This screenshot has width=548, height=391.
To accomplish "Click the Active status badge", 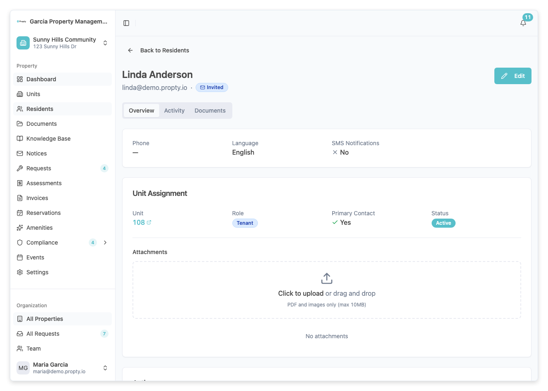I will 444,223.
